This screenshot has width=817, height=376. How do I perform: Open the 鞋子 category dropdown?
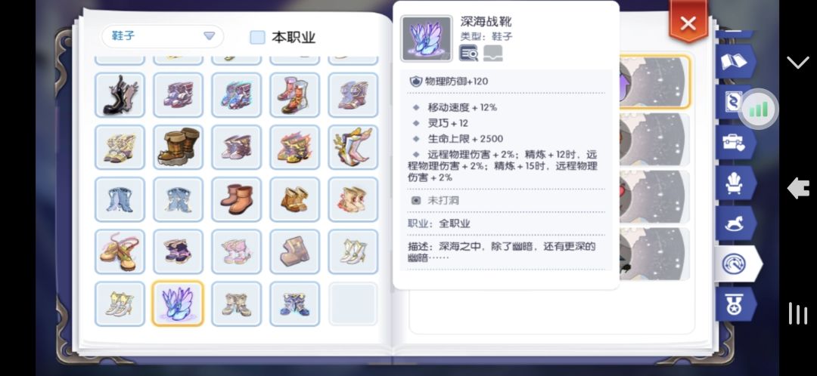coord(162,36)
